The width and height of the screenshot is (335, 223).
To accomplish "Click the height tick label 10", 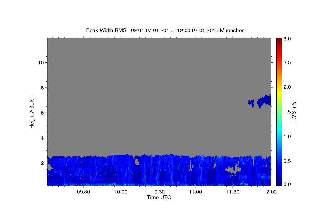I will click(41, 63).
